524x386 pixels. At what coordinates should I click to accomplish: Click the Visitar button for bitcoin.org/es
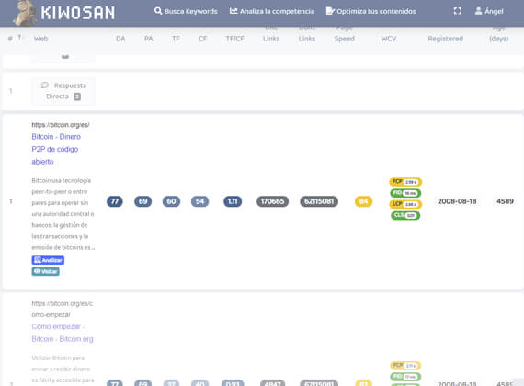[x=45, y=271]
